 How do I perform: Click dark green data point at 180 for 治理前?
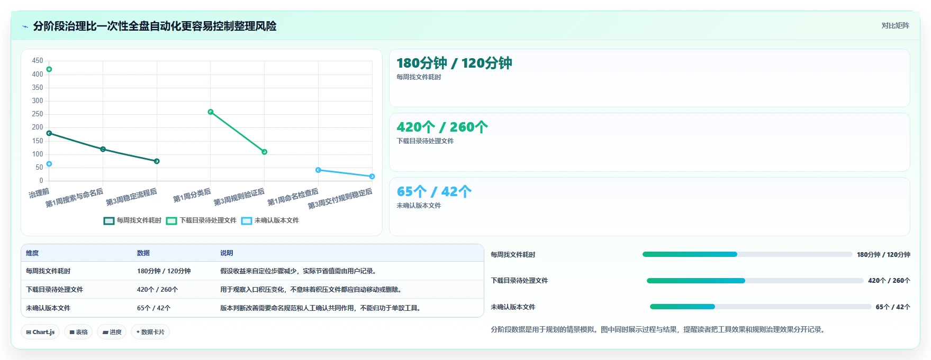pyautogui.click(x=49, y=133)
